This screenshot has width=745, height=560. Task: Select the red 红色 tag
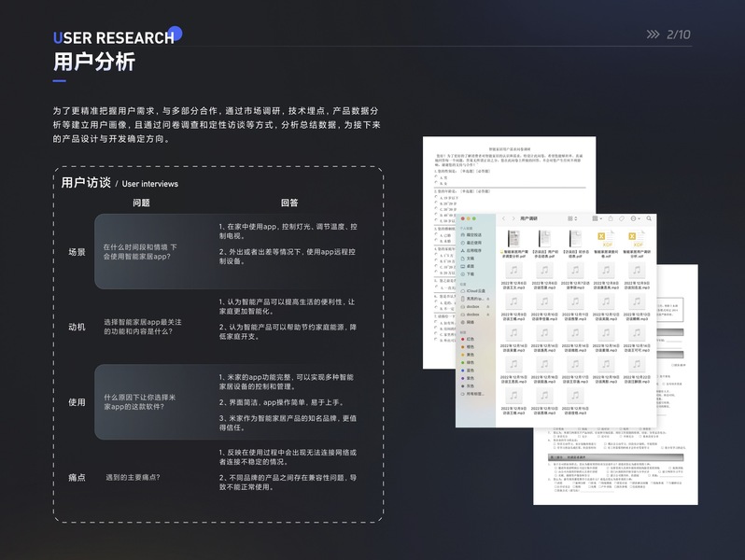[x=468, y=339]
